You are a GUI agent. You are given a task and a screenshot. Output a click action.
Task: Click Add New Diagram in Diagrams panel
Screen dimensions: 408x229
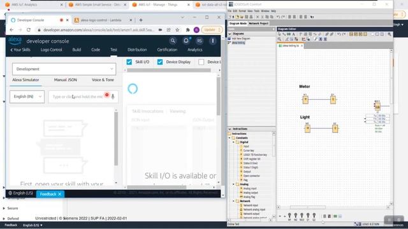click(241, 38)
